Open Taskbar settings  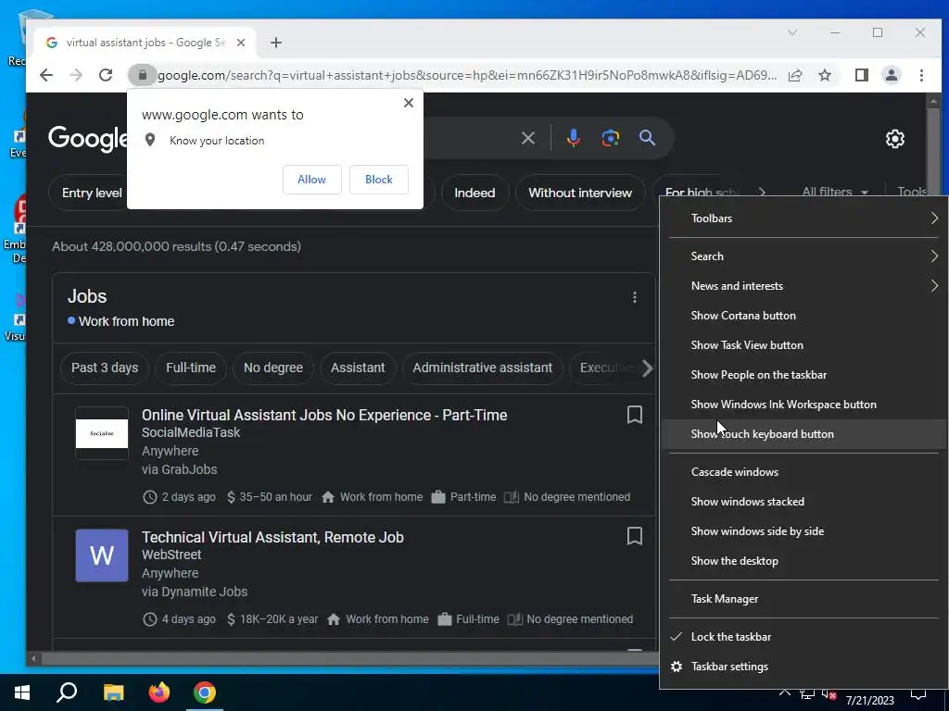pyautogui.click(x=803, y=667)
